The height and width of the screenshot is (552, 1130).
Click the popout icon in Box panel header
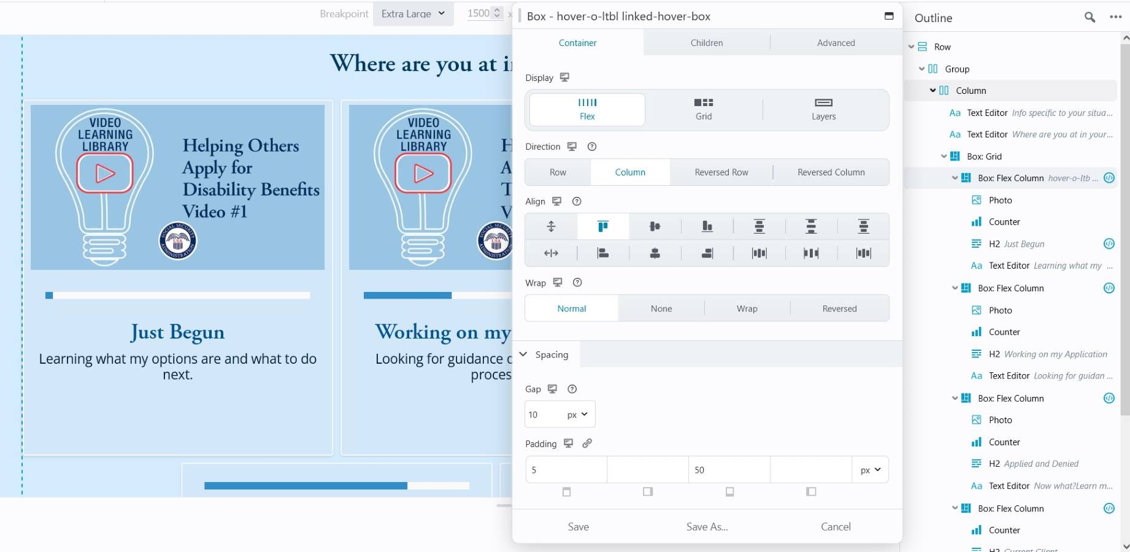tap(888, 16)
